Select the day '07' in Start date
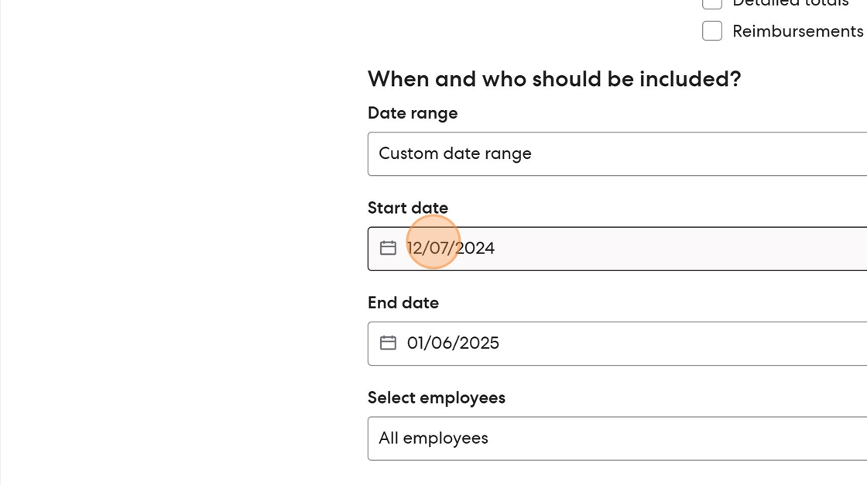This screenshot has height=485, width=867. [440, 248]
